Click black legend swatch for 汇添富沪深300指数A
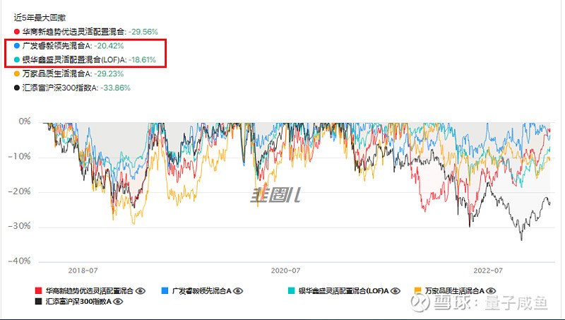 pos(39,302)
